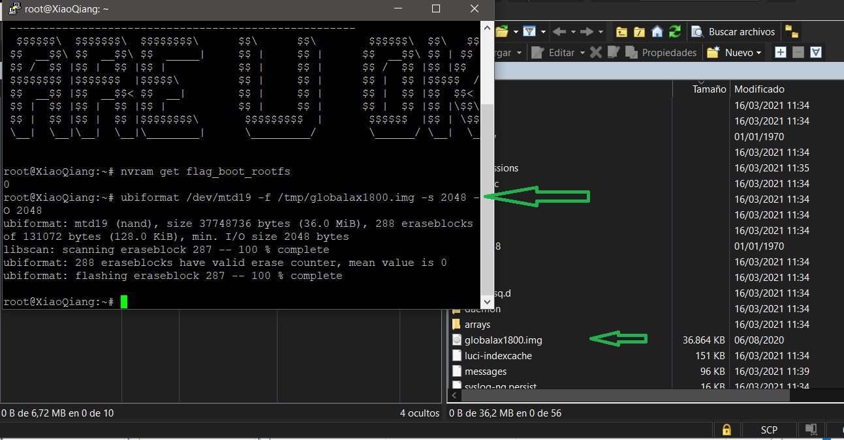
Task: Click the padlock encryption status icon
Action: point(726,430)
